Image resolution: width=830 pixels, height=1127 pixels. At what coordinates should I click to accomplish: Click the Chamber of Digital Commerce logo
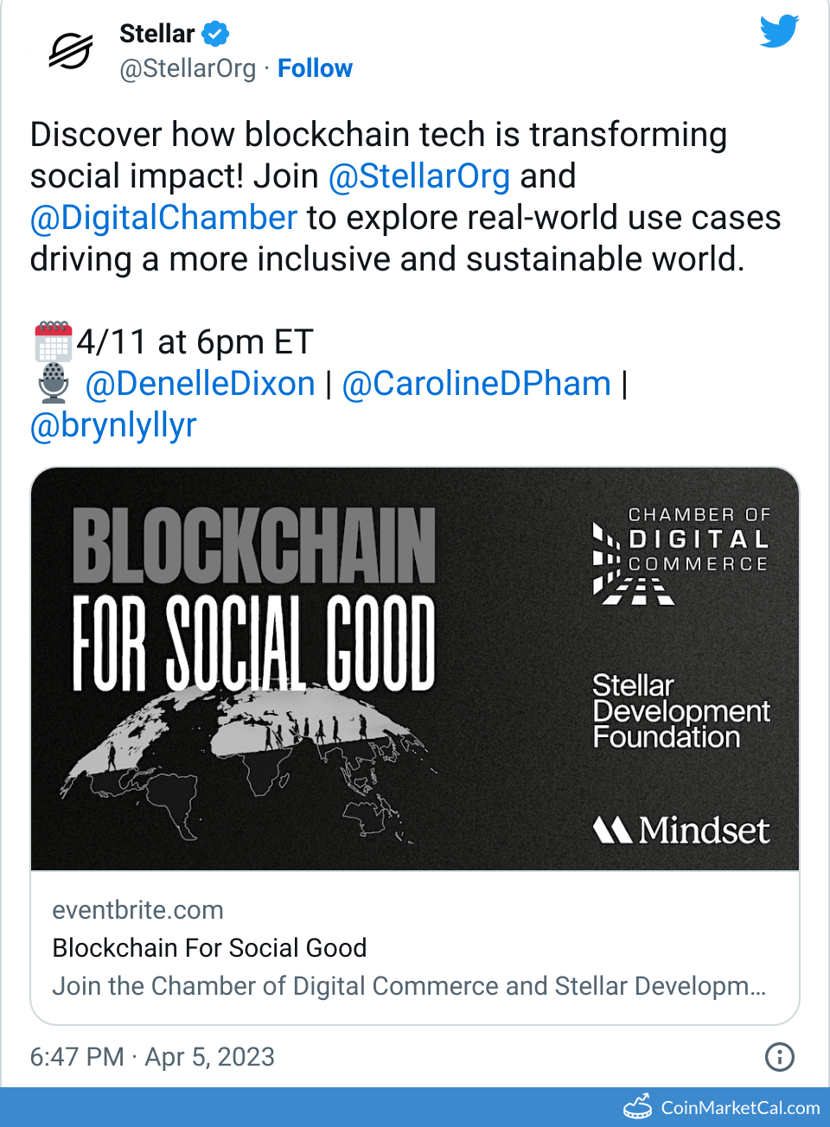click(x=681, y=555)
